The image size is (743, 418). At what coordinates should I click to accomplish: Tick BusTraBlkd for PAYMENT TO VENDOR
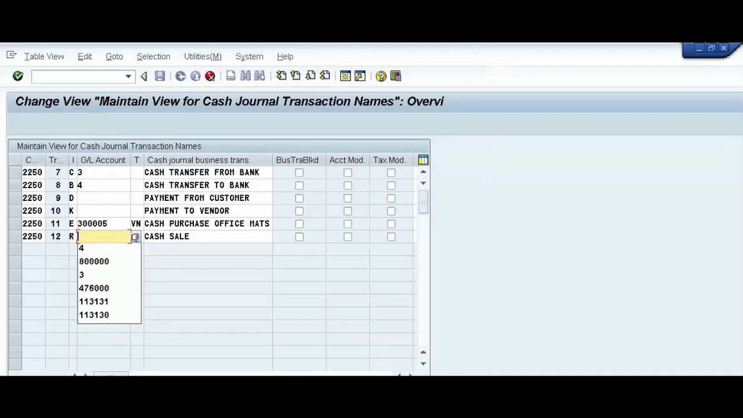(299, 211)
